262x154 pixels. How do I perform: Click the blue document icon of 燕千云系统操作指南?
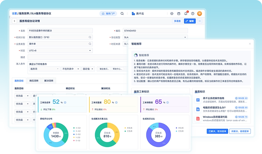(198, 100)
